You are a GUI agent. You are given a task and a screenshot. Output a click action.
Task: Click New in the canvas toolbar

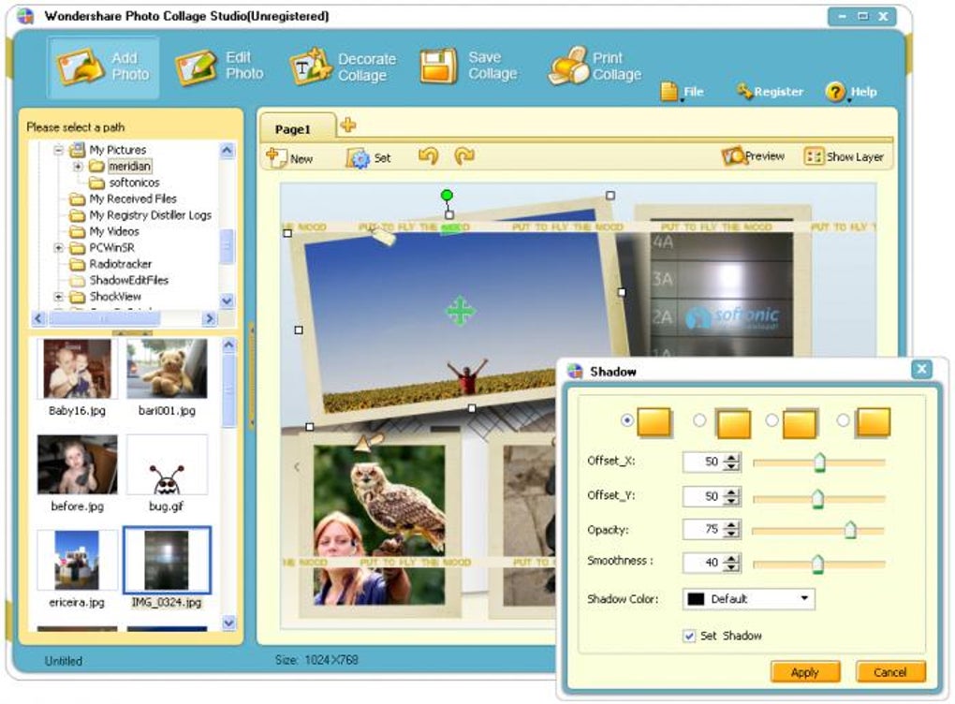(290, 157)
